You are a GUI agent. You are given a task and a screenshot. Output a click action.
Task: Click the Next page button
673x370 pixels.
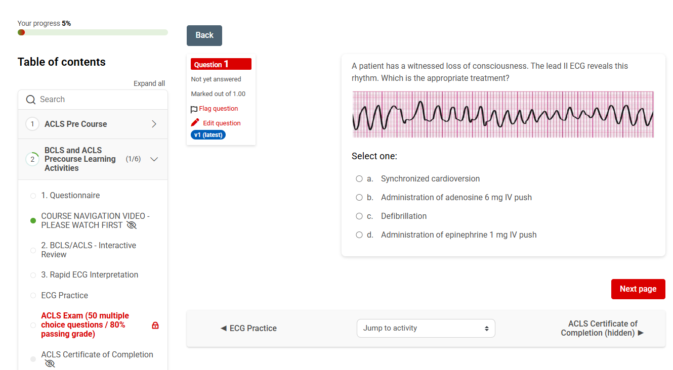point(638,289)
